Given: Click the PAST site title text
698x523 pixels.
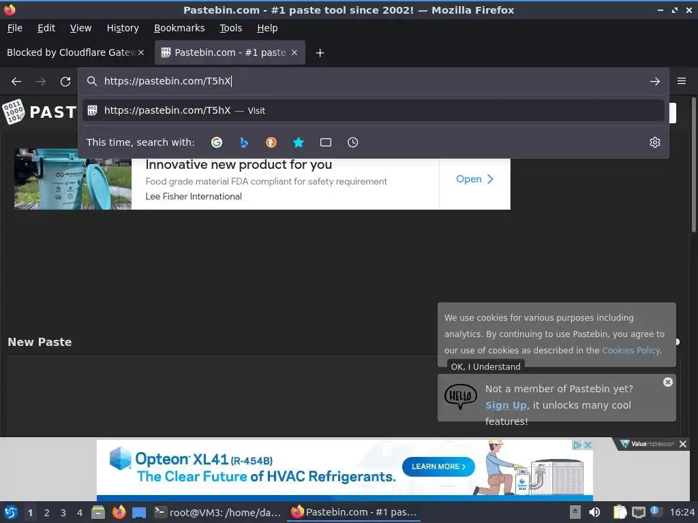Looking at the screenshot, I should point(53,112).
